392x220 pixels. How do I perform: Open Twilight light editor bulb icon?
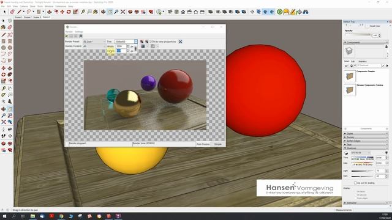286,12
